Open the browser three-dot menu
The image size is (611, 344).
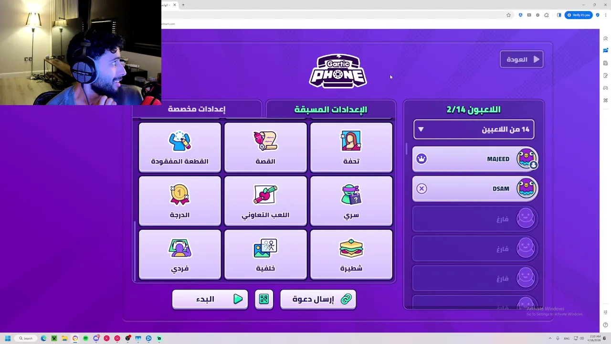coord(605,15)
